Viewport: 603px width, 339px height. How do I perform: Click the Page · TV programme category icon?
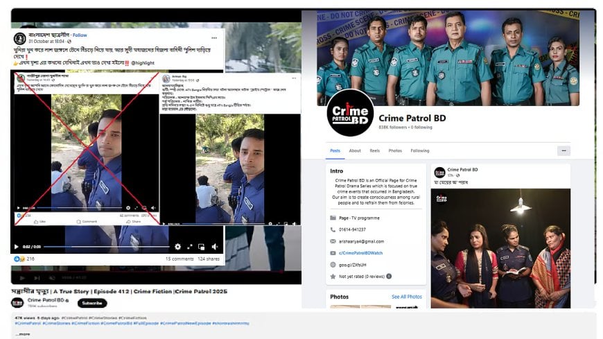(333, 218)
